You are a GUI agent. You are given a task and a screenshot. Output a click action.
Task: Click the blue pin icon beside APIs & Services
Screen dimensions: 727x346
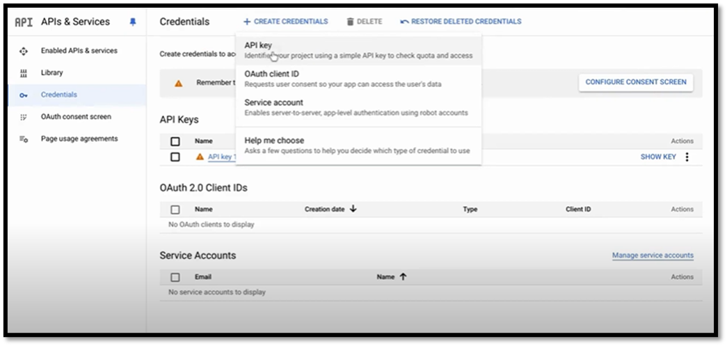click(133, 22)
